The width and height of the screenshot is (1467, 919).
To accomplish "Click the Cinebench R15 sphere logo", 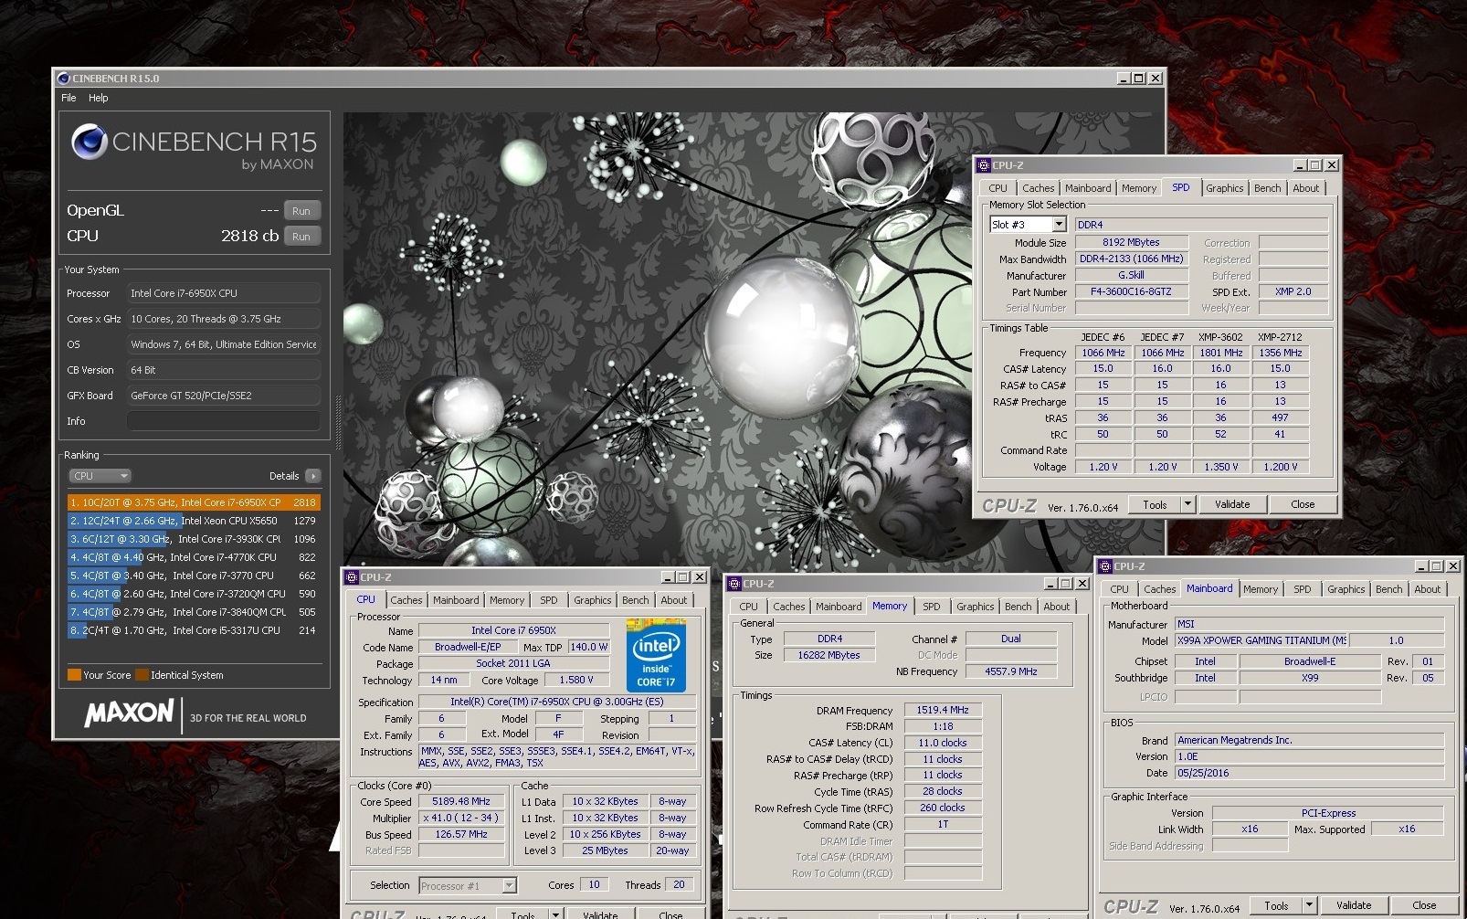I will tap(90, 142).
